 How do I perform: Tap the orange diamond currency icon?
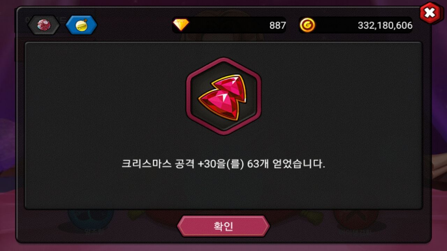[x=181, y=25]
